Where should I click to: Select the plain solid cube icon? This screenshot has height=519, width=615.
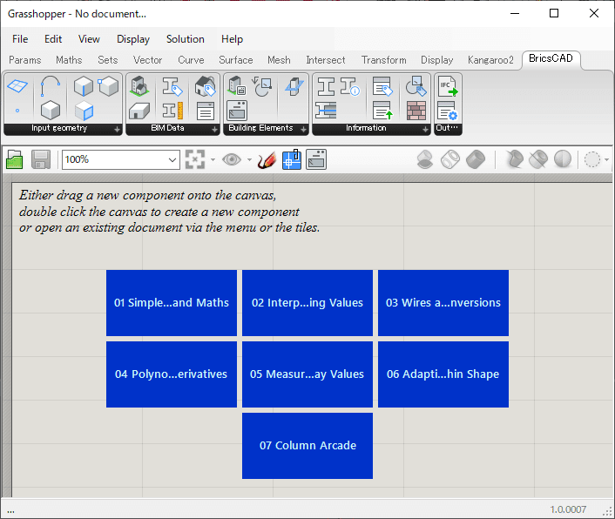(51, 110)
